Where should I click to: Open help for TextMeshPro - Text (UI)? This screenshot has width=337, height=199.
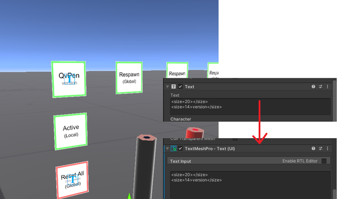coord(314,148)
